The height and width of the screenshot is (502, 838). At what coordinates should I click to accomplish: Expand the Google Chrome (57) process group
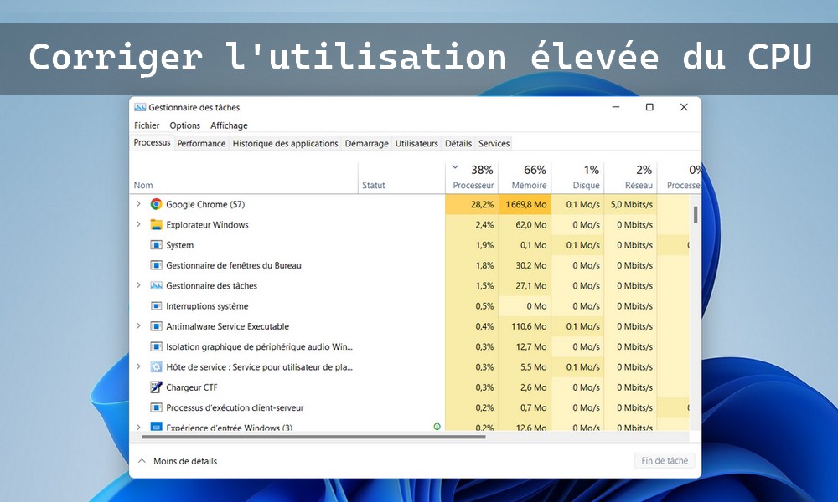tap(139, 203)
